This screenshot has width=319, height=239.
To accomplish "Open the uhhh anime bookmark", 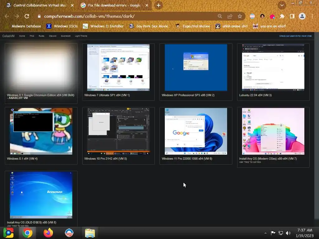I will pos(231,26).
